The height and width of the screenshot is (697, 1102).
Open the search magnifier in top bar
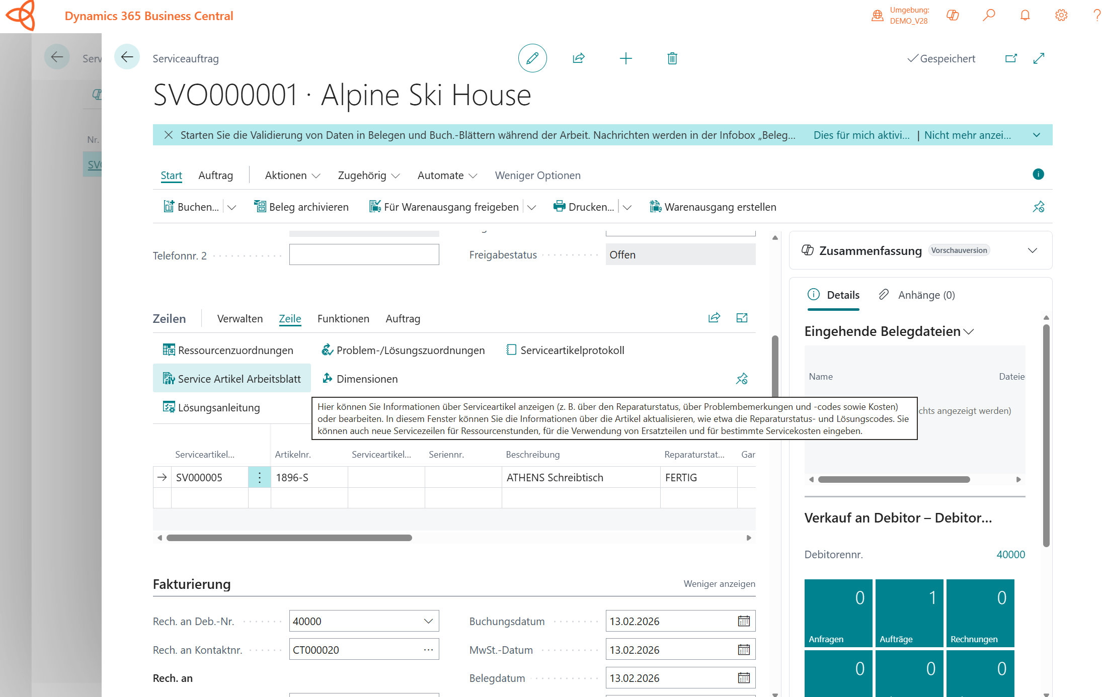(x=989, y=15)
